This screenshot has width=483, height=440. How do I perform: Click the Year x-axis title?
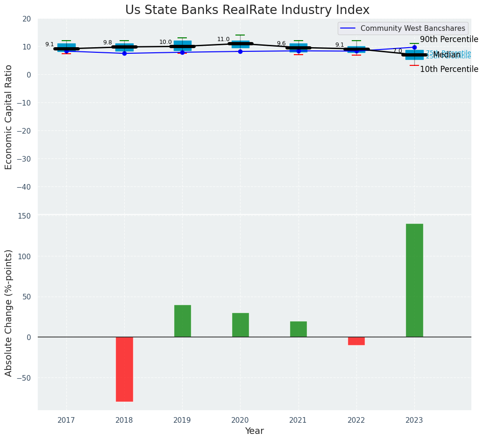254,431
